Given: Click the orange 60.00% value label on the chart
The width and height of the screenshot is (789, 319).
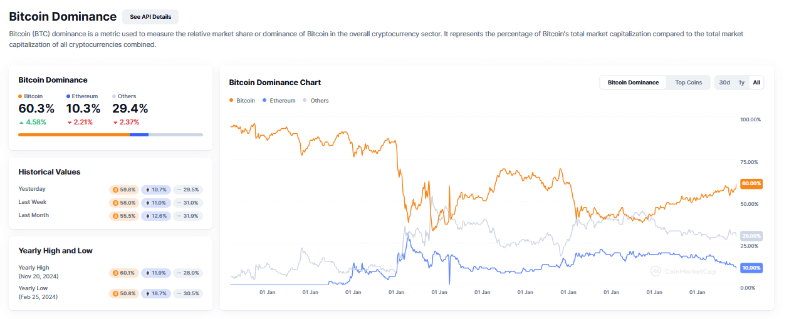Looking at the screenshot, I should 751,183.
